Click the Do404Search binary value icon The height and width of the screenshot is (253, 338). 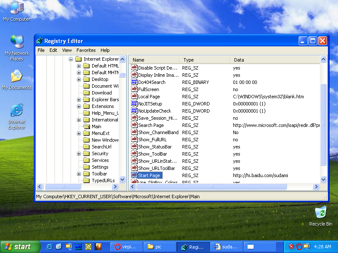click(x=134, y=82)
